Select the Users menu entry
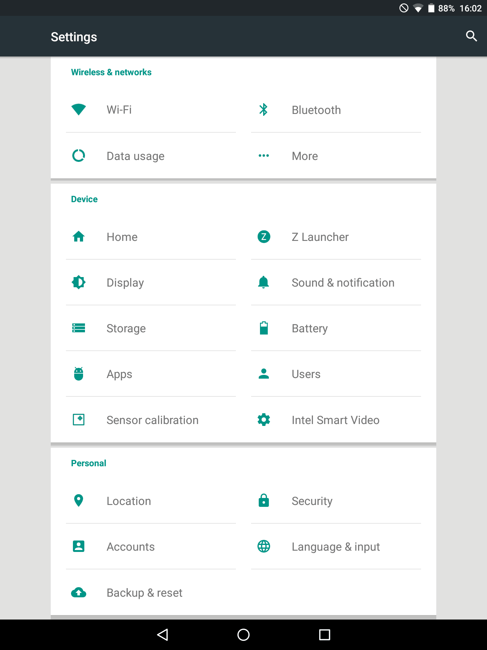 pyautogui.click(x=306, y=374)
